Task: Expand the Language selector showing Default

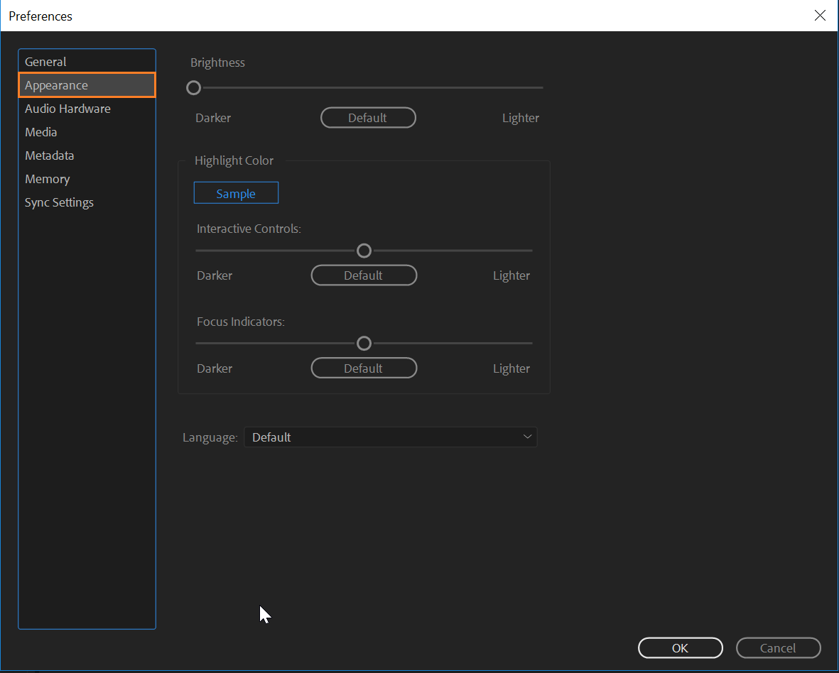Action: pyautogui.click(x=391, y=437)
